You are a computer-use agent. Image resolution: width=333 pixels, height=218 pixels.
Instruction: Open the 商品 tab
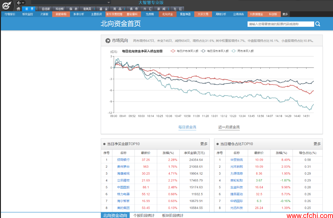117,9
